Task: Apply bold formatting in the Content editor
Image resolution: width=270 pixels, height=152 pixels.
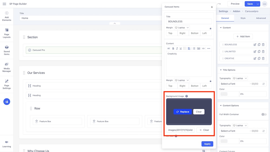Action: tap(173, 49)
